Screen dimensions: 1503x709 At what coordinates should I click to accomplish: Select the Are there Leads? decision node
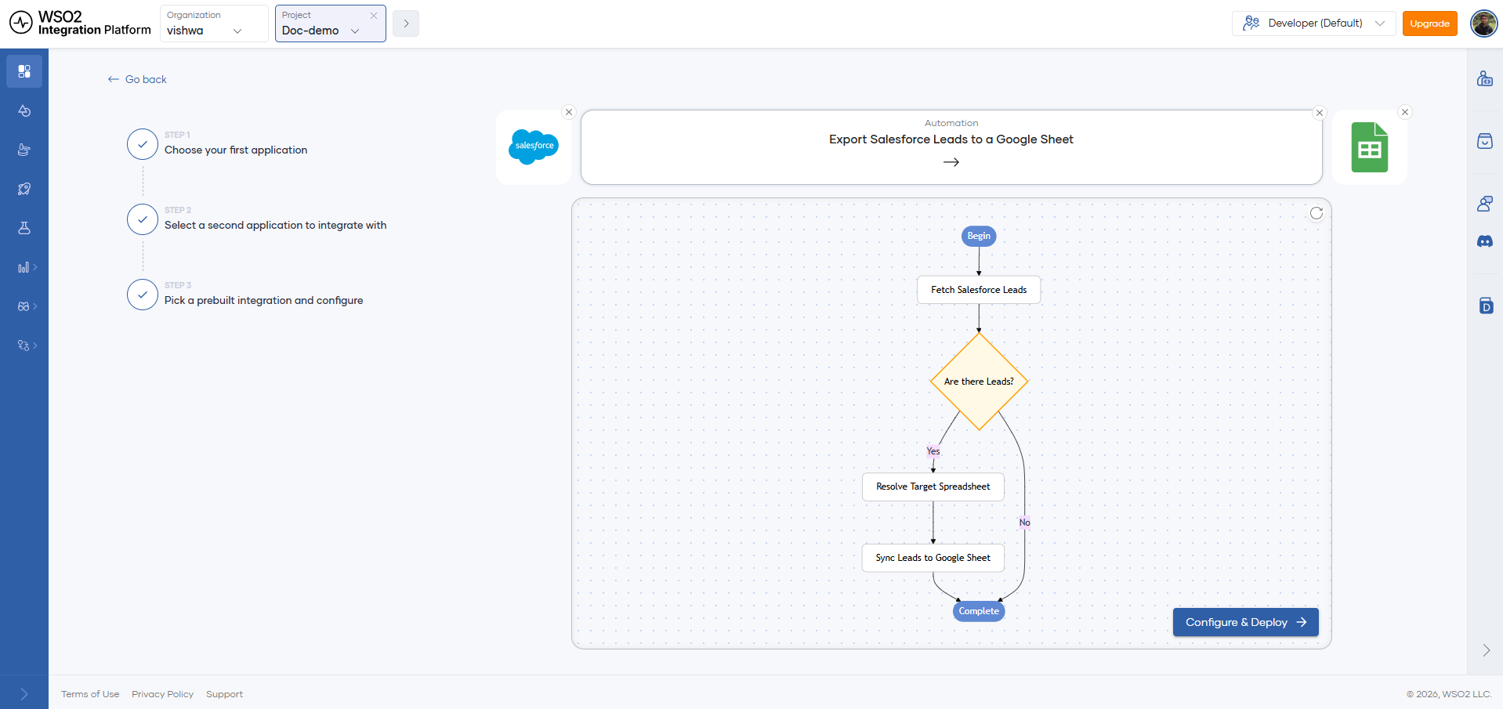979,382
